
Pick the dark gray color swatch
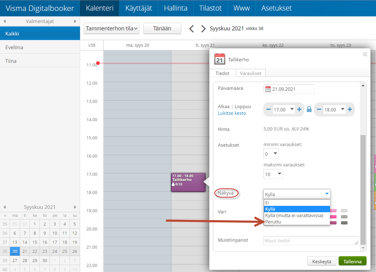coord(344,223)
